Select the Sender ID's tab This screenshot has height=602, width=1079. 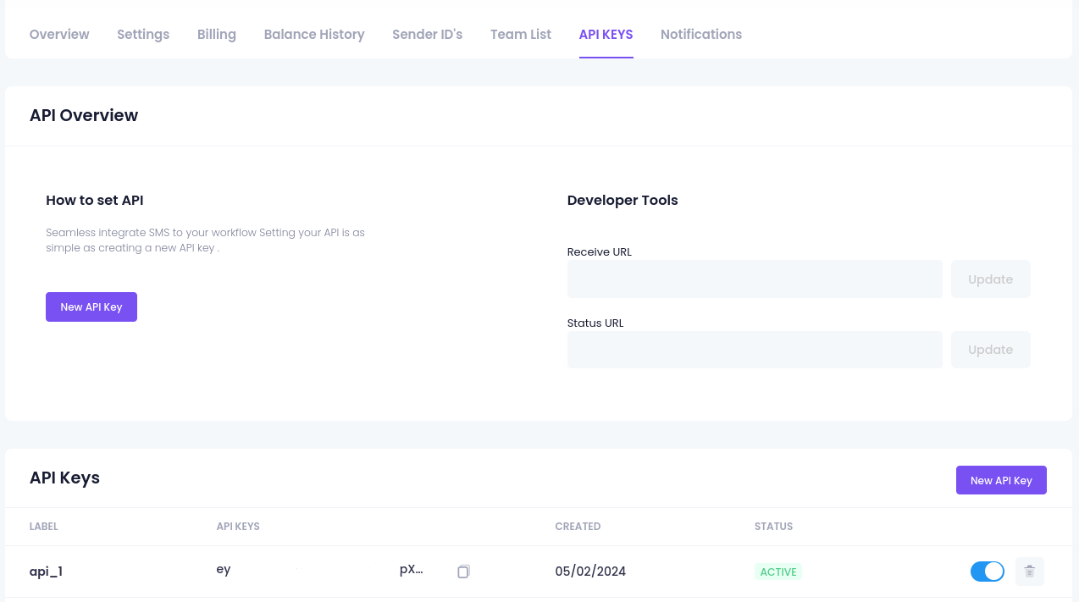tap(428, 35)
